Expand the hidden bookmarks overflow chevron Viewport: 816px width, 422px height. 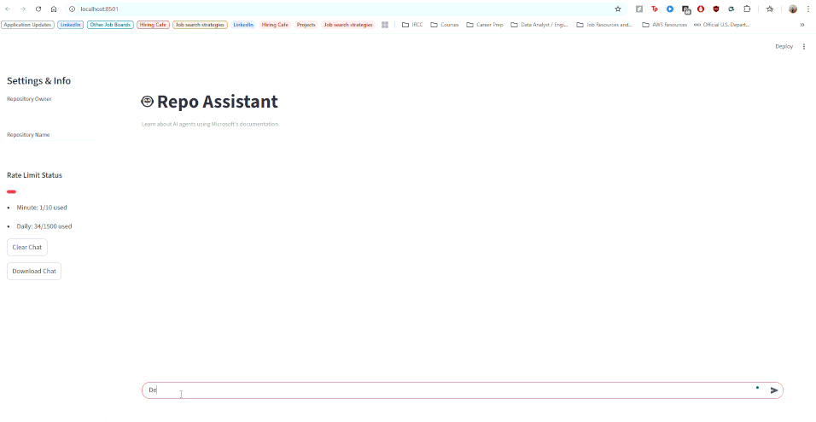[801, 25]
